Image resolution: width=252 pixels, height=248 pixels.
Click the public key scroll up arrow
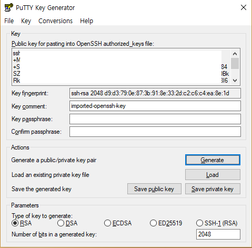[235, 54]
